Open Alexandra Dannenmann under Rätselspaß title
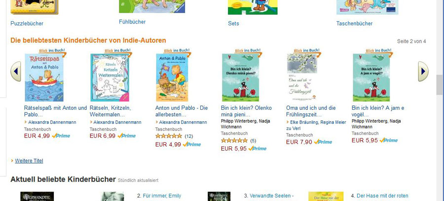The height and width of the screenshot is (201, 444). 52,122
